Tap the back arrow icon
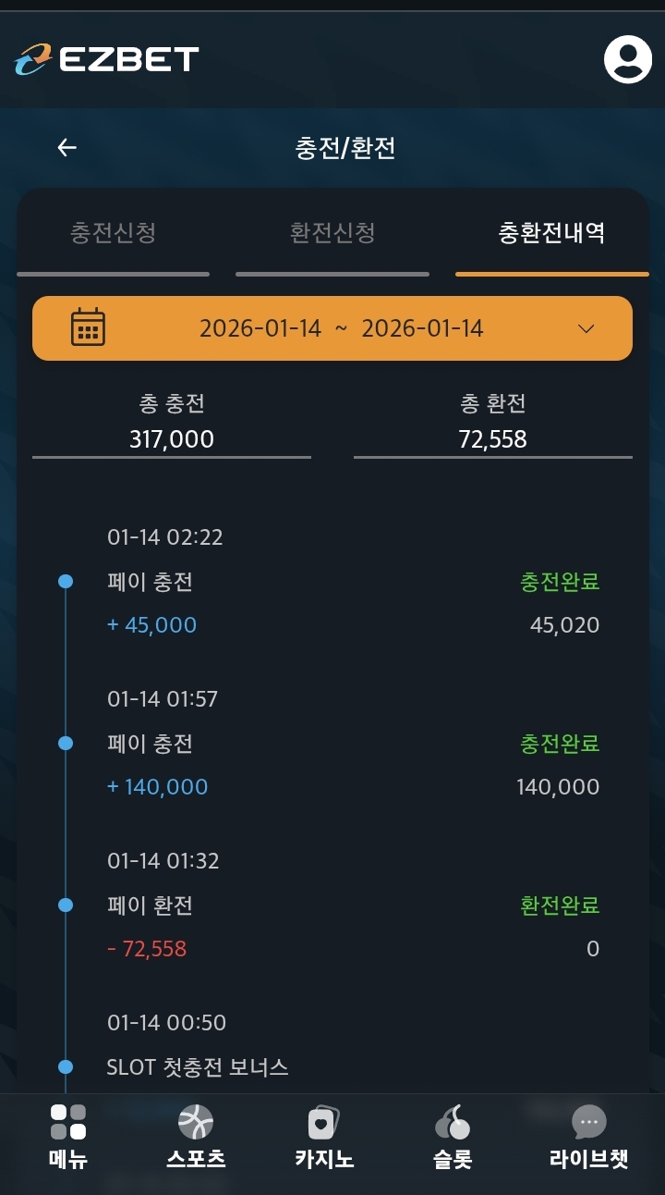665x1195 pixels. (x=66, y=148)
